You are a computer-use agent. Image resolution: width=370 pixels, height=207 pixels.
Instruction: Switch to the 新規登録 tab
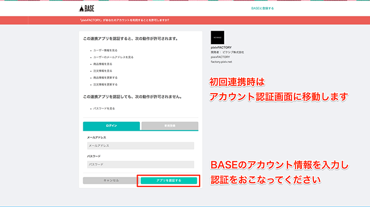pos(170,126)
